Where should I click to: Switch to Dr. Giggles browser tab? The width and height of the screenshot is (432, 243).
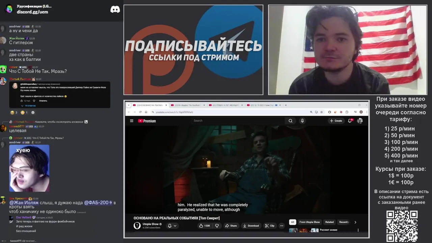pyautogui.click(x=188, y=105)
